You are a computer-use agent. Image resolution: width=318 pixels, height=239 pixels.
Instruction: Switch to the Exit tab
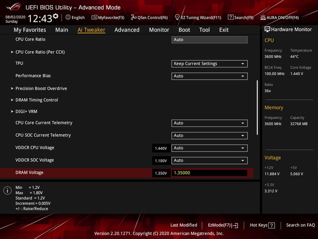(x=224, y=30)
